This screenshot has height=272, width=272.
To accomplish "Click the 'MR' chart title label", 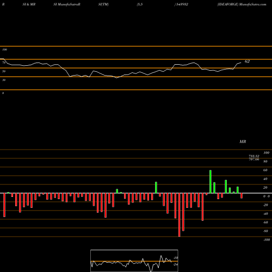I will point(243,141).
